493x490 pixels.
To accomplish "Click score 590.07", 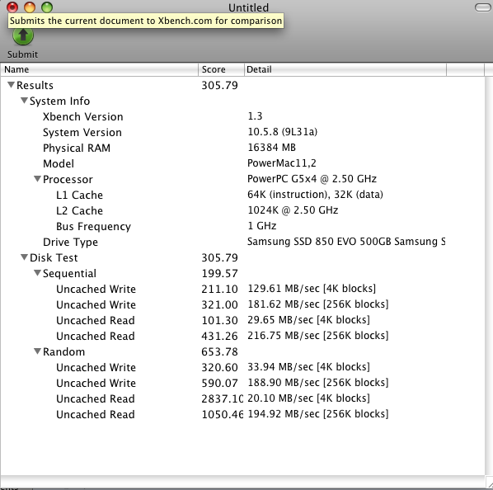I will (x=219, y=383).
